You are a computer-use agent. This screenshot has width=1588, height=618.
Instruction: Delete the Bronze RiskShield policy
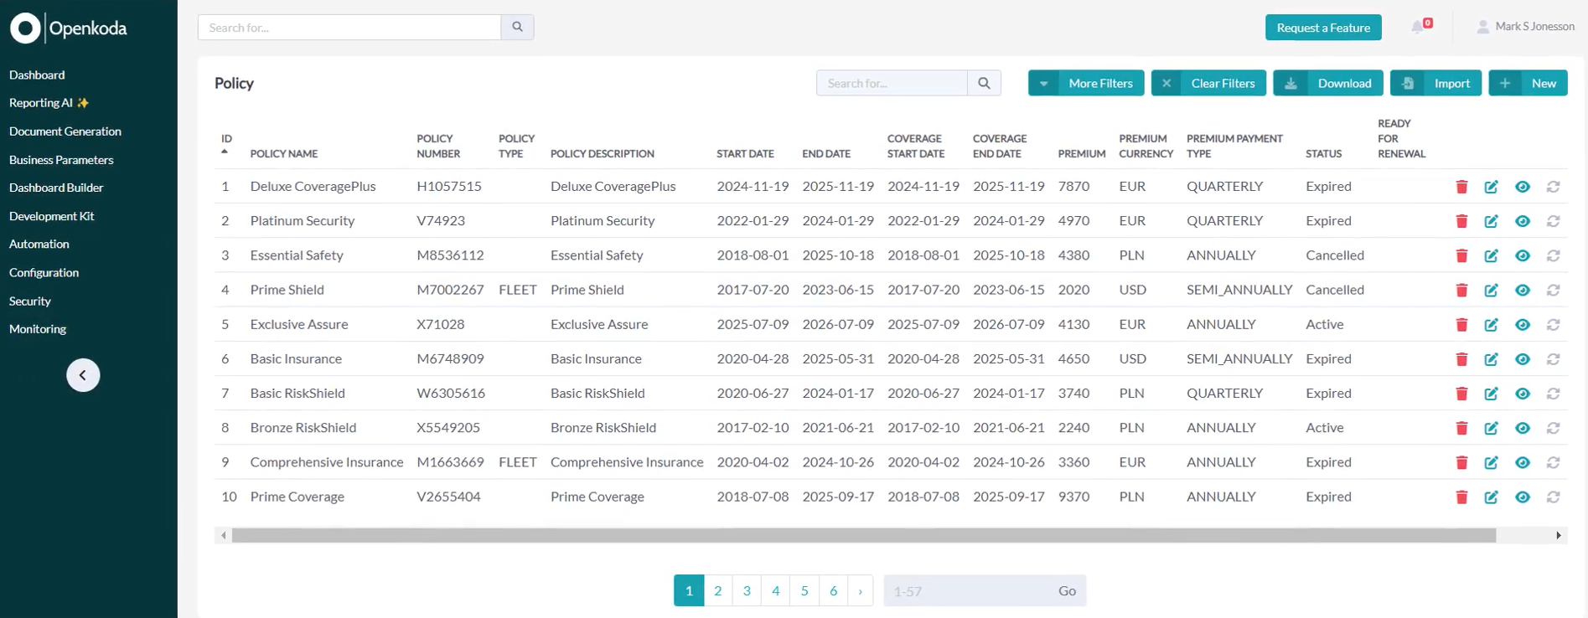(x=1461, y=428)
